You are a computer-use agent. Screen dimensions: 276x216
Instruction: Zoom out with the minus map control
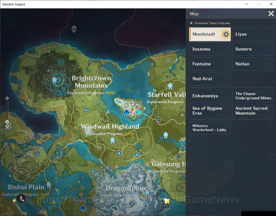7,126
